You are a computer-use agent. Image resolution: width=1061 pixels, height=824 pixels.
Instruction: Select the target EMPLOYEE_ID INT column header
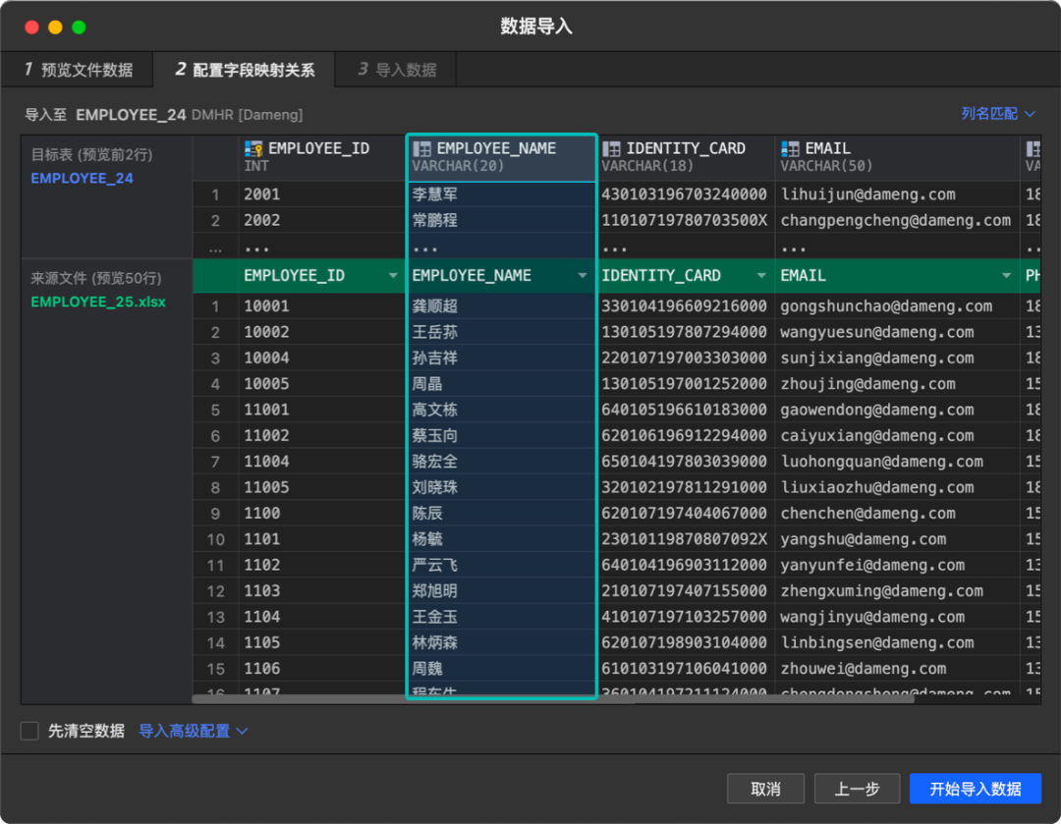click(321, 157)
